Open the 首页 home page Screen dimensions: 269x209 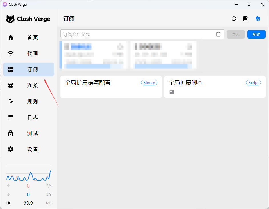29,37
